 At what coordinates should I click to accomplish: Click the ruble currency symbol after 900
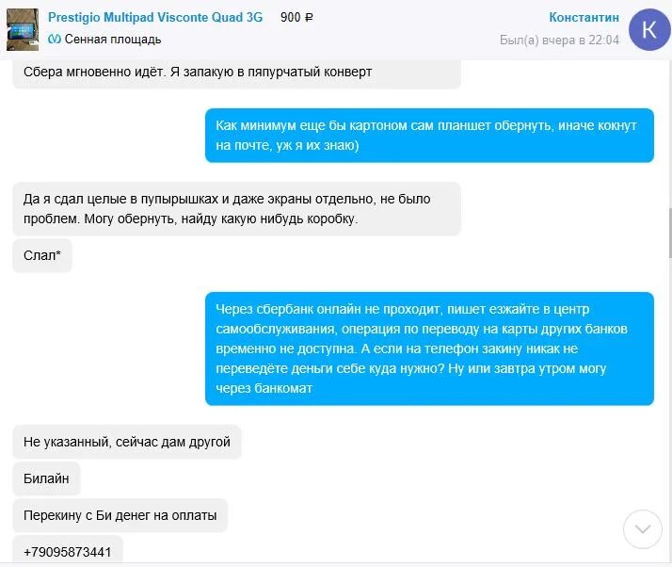309,18
